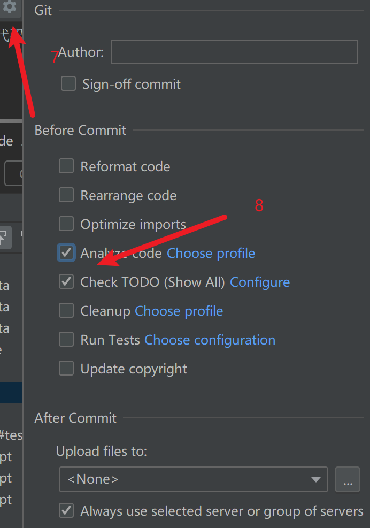Check the Update copyright option

click(x=66, y=369)
